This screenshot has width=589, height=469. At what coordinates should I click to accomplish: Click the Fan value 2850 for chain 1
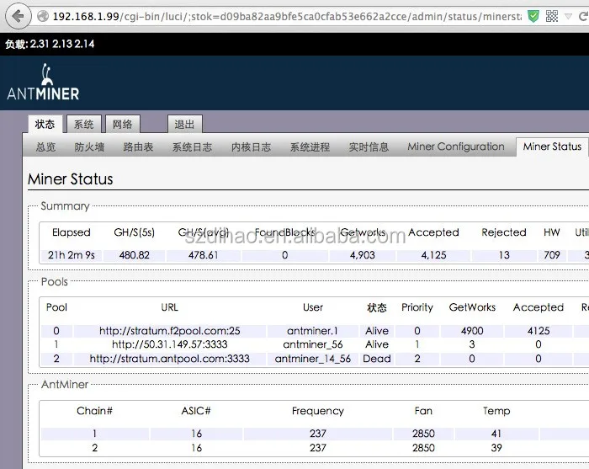tap(423, 434)
